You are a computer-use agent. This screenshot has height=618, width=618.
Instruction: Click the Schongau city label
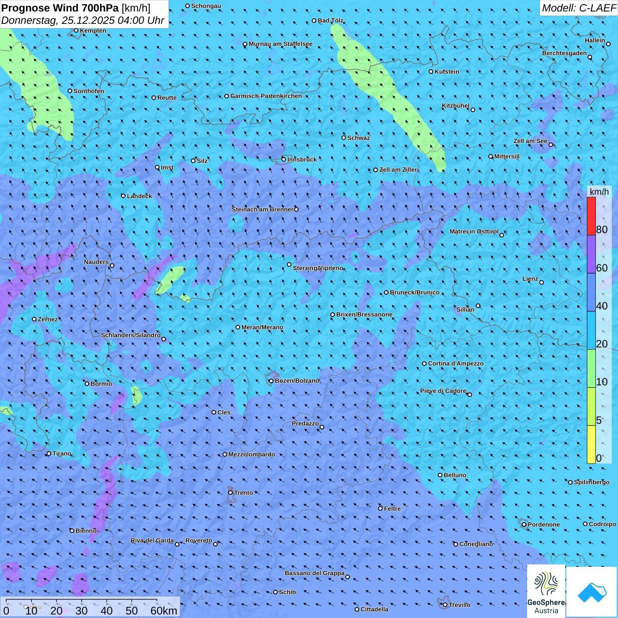tap(206, 6)
